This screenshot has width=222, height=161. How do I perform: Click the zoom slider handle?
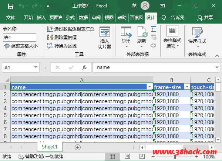pos(175,157)
